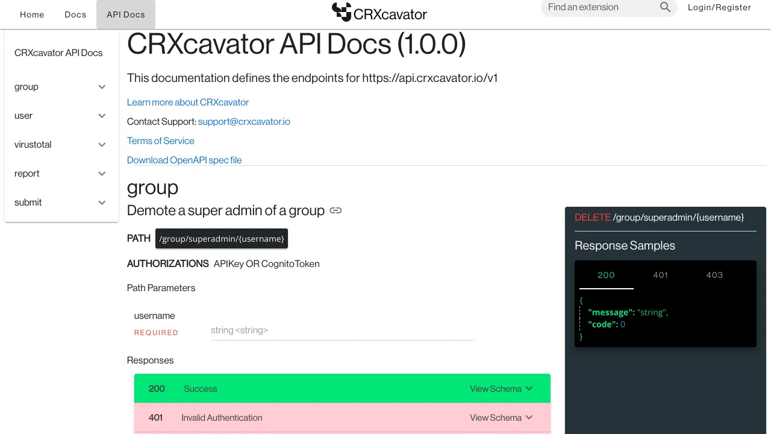Go to the Home nav item
Screen dimensions: 771x434
pos(32,14)
